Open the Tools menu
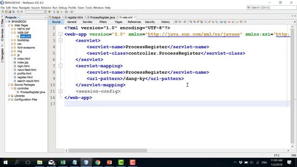297x167 pixels. point(89,8)
